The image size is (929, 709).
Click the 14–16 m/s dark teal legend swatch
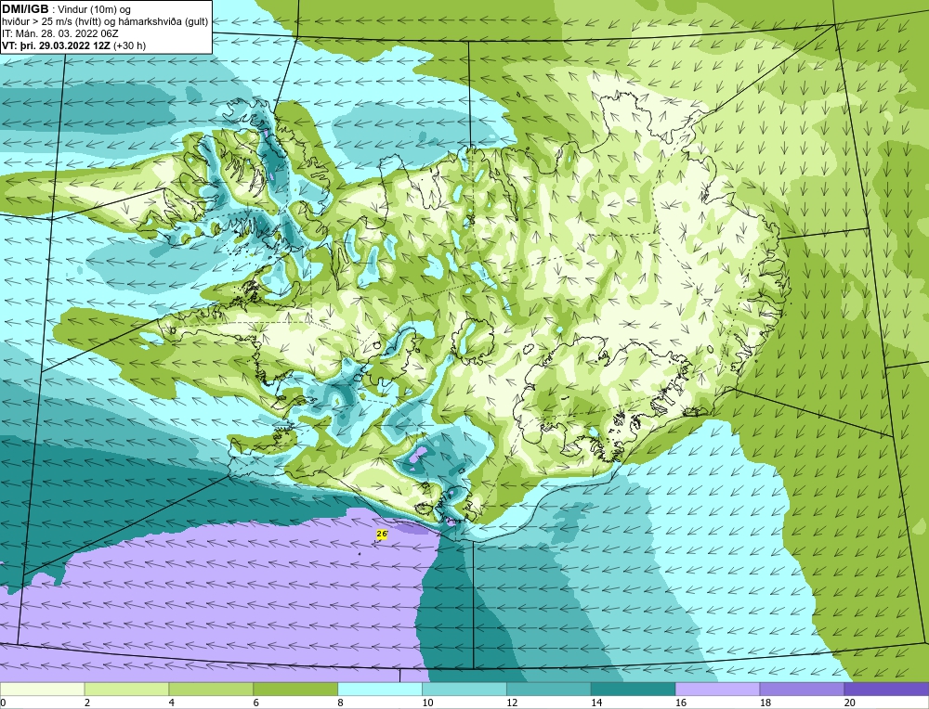[634, 689]
